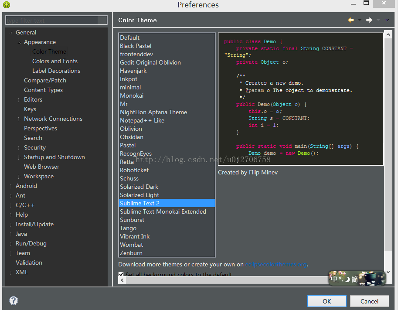Click the help question mark icon
398x310 pixels.
point(14,300)
